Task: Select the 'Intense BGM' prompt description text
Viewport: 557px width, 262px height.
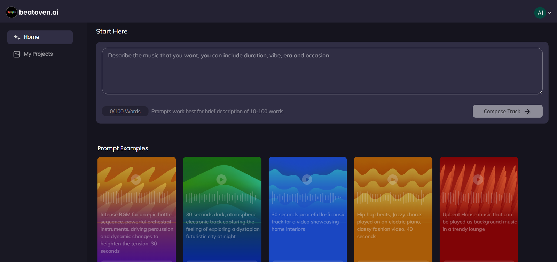Action: [137, 232]
